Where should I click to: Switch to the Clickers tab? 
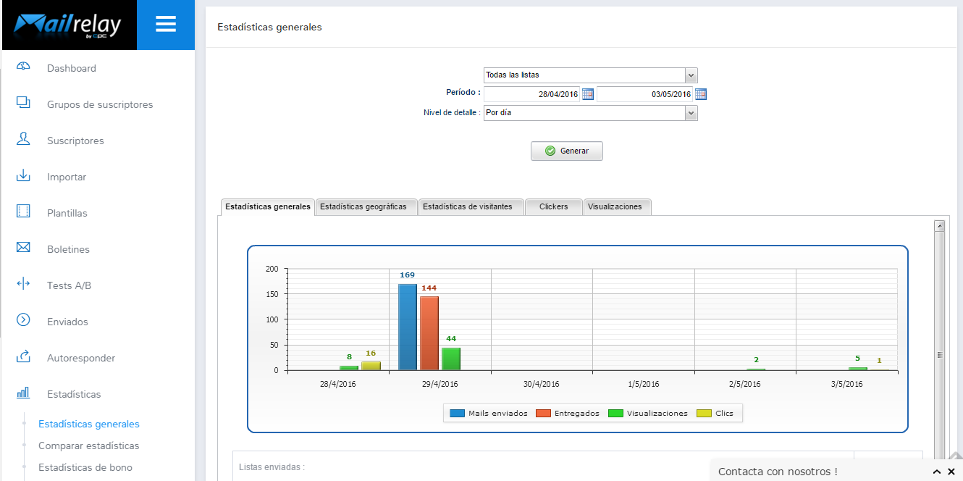tap(553, 206)
